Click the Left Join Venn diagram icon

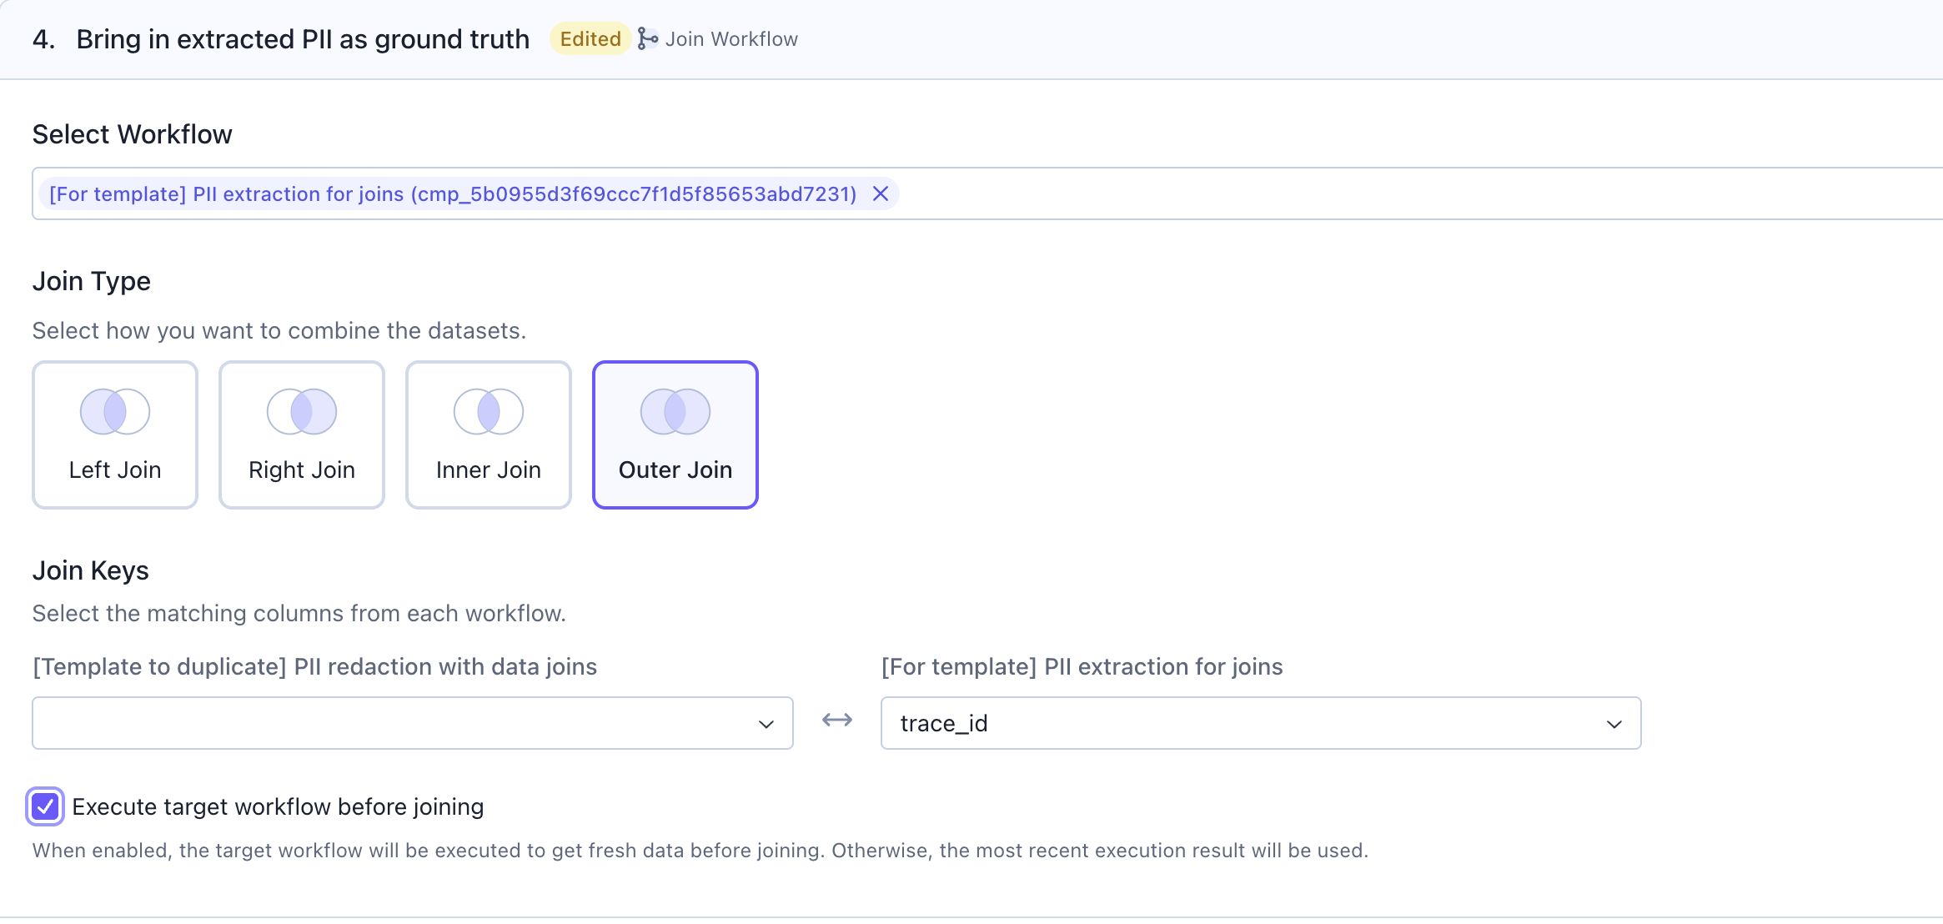coord(115,412)
